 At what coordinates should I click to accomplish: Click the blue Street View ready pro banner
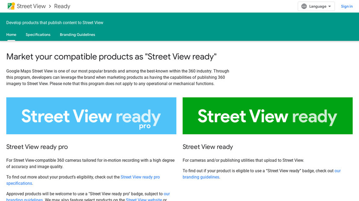91,116
